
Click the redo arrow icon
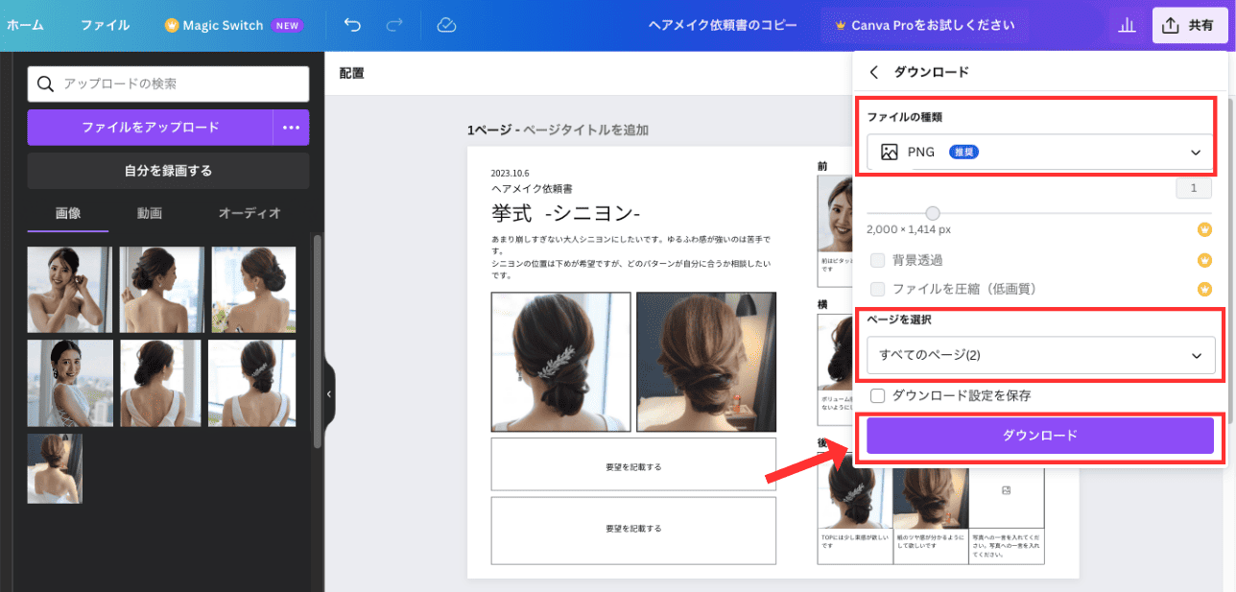(x=394, y=26)
